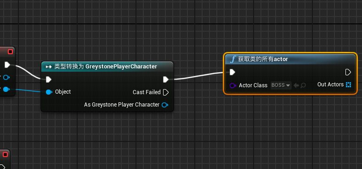This screenshot has width=362, height=169.
Task: Click the 'Actor Class' label
Action: tap(253, 85)
